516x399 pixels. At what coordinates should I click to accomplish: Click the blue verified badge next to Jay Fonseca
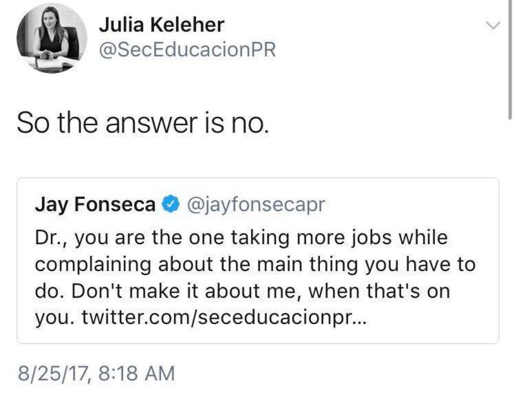[169, 205]
